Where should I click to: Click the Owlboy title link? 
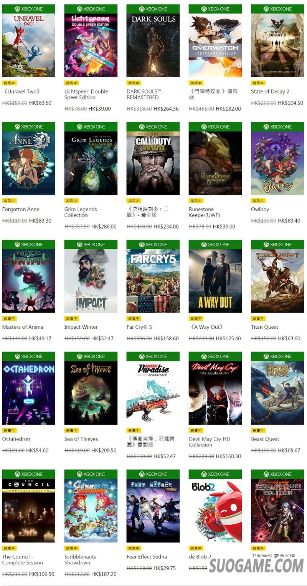[x=260, y=210]
